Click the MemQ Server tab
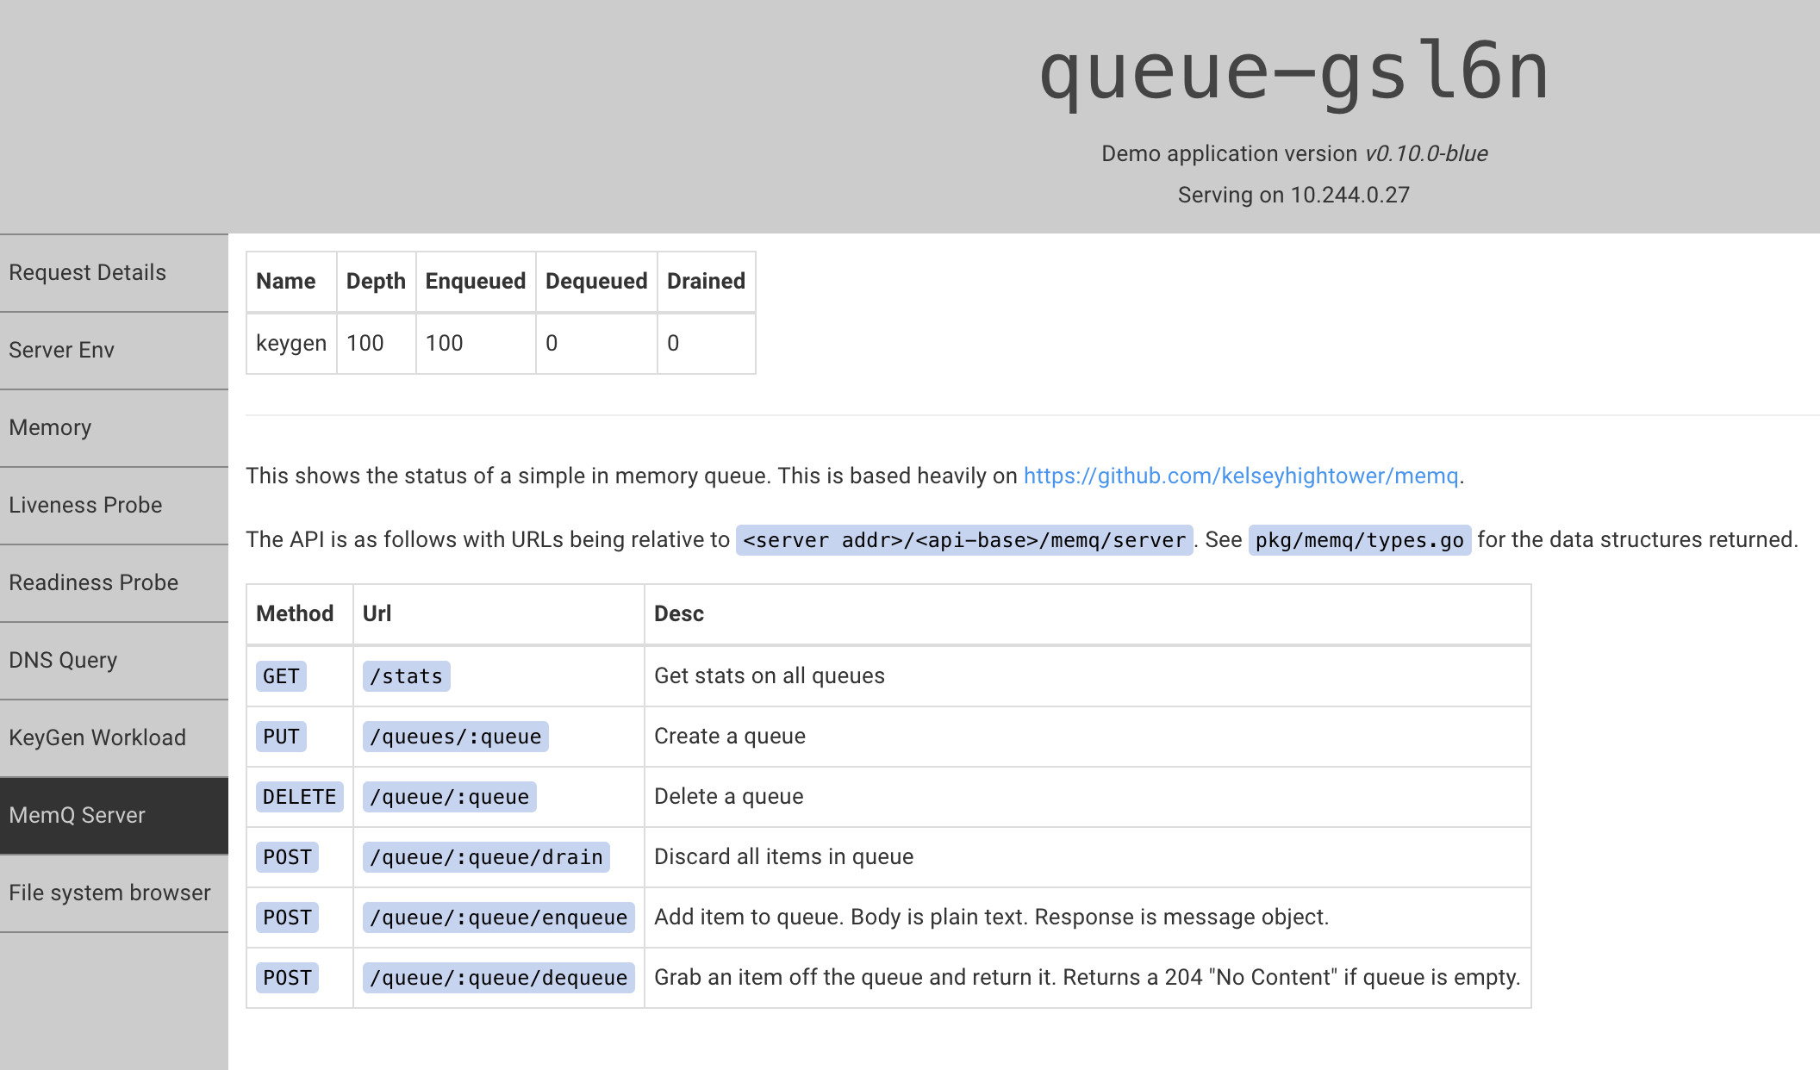This screenshot has width=1820, height=1070. coord(114,816)
